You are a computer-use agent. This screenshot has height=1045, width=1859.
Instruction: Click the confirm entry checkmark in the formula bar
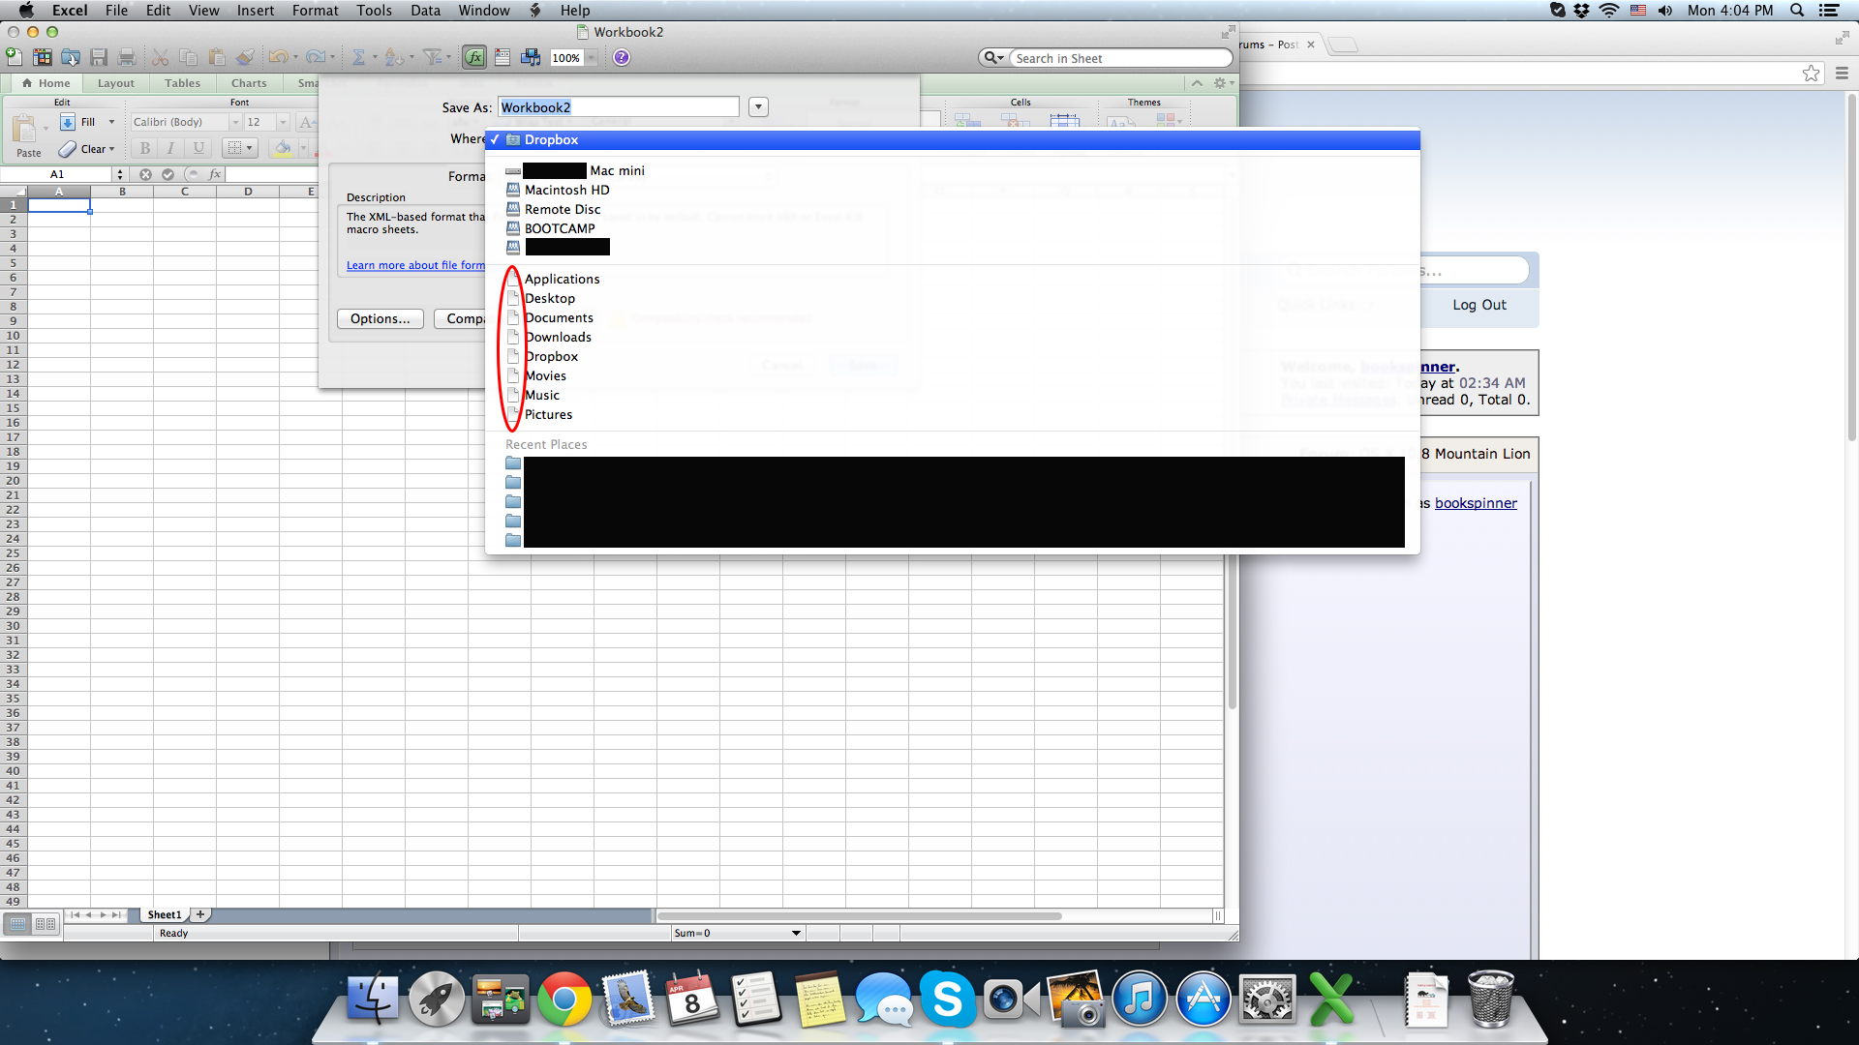coord(168,174)
